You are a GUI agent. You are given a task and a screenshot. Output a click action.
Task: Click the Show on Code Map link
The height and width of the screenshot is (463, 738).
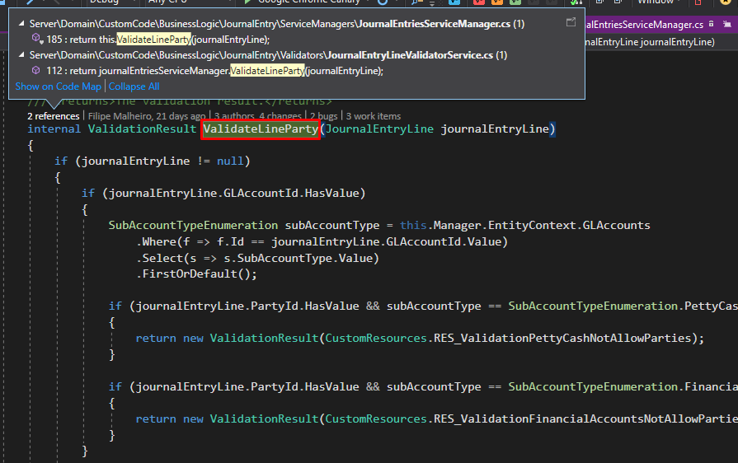(59, 87)
